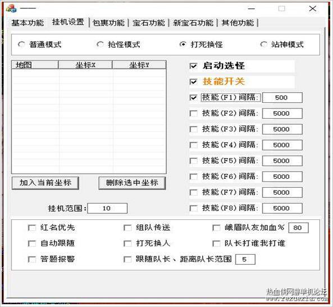Click the 坐标X column header
The width and height of the screenshot is (333, 307).
coord(85,65)
